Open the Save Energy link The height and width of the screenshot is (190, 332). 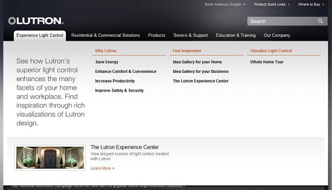(x=107, y=62)
